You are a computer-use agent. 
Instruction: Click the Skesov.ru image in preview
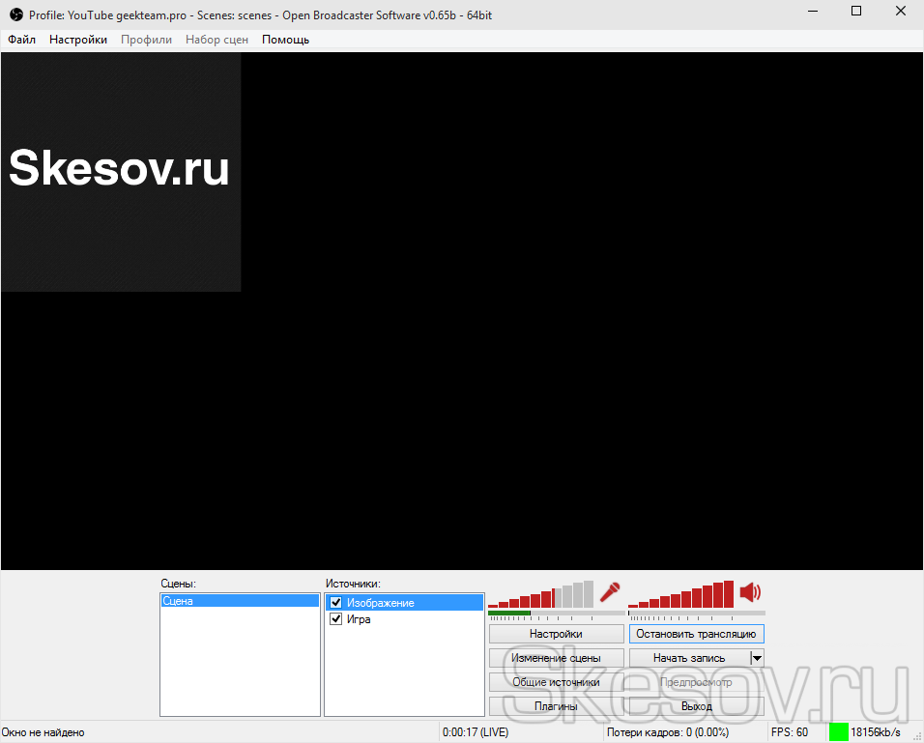(120, 171)
